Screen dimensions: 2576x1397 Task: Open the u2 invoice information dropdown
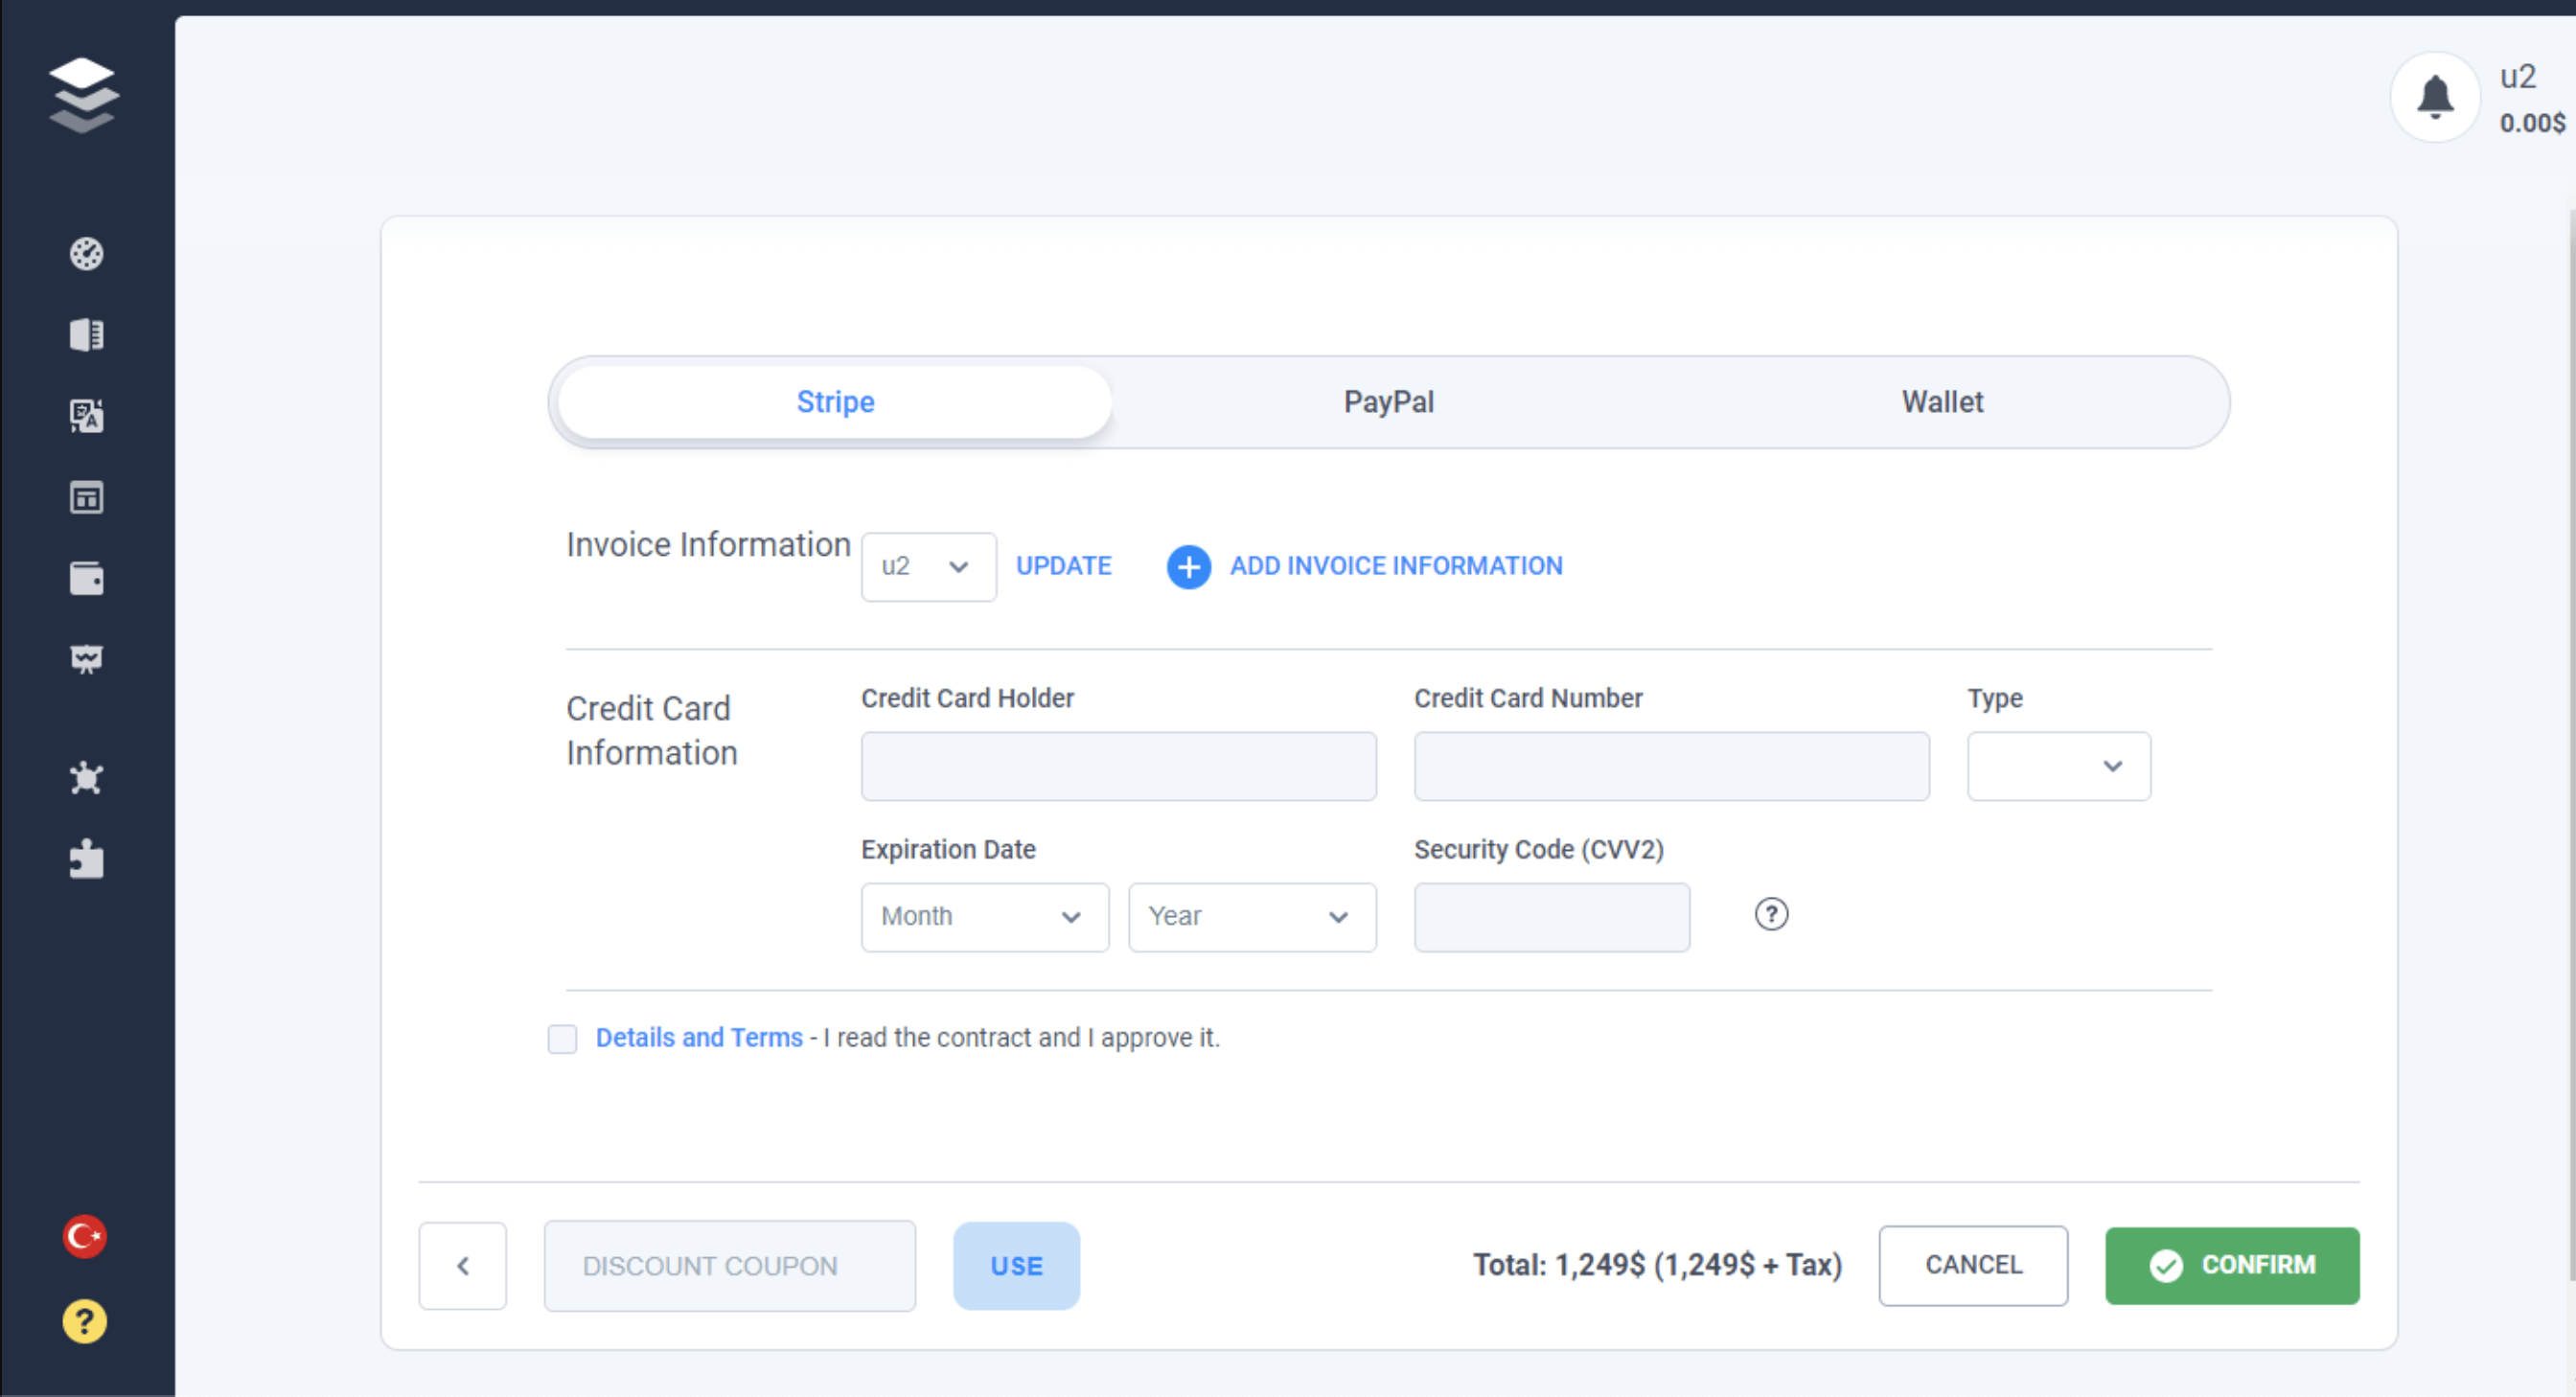pyautogui.click(x=927, y=567)
